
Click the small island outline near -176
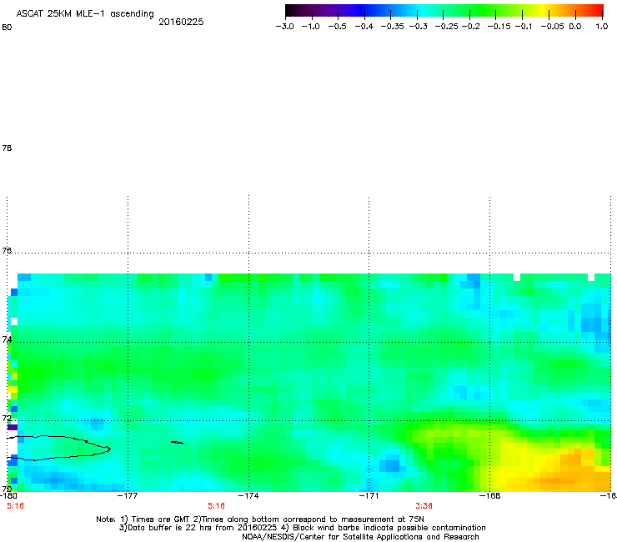[x=178, y=443]
